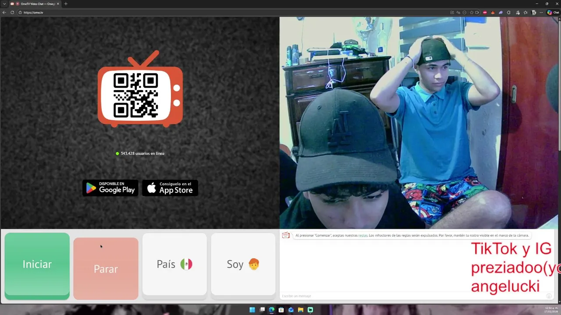Viewport: 561px width, 315px height.
Task: Click the red Parar button
Action: point(106,269)
